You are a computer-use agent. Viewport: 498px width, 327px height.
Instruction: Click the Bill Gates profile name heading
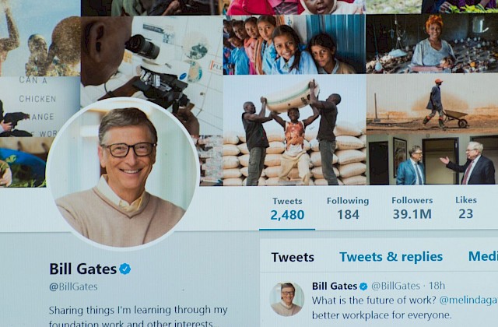(83, 269)
